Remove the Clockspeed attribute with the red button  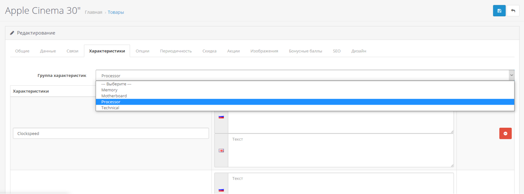click(505, 133)
